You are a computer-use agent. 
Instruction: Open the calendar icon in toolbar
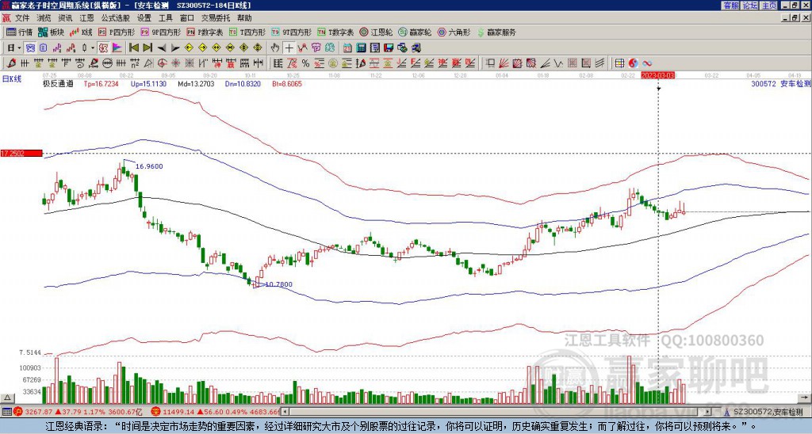pos(347,48)
